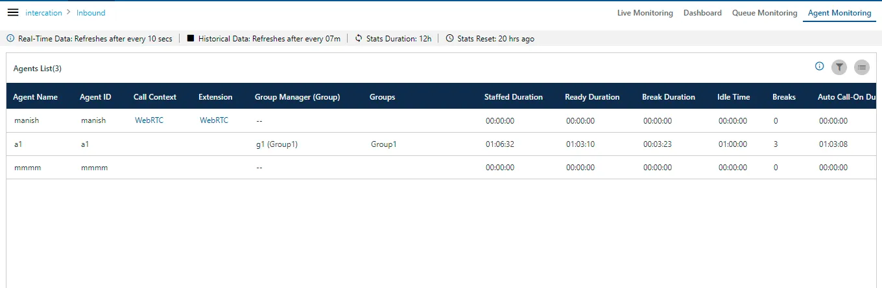Click Stats Reset: 20 hrs ago text

pyautogui.click(x=496, y=39)
